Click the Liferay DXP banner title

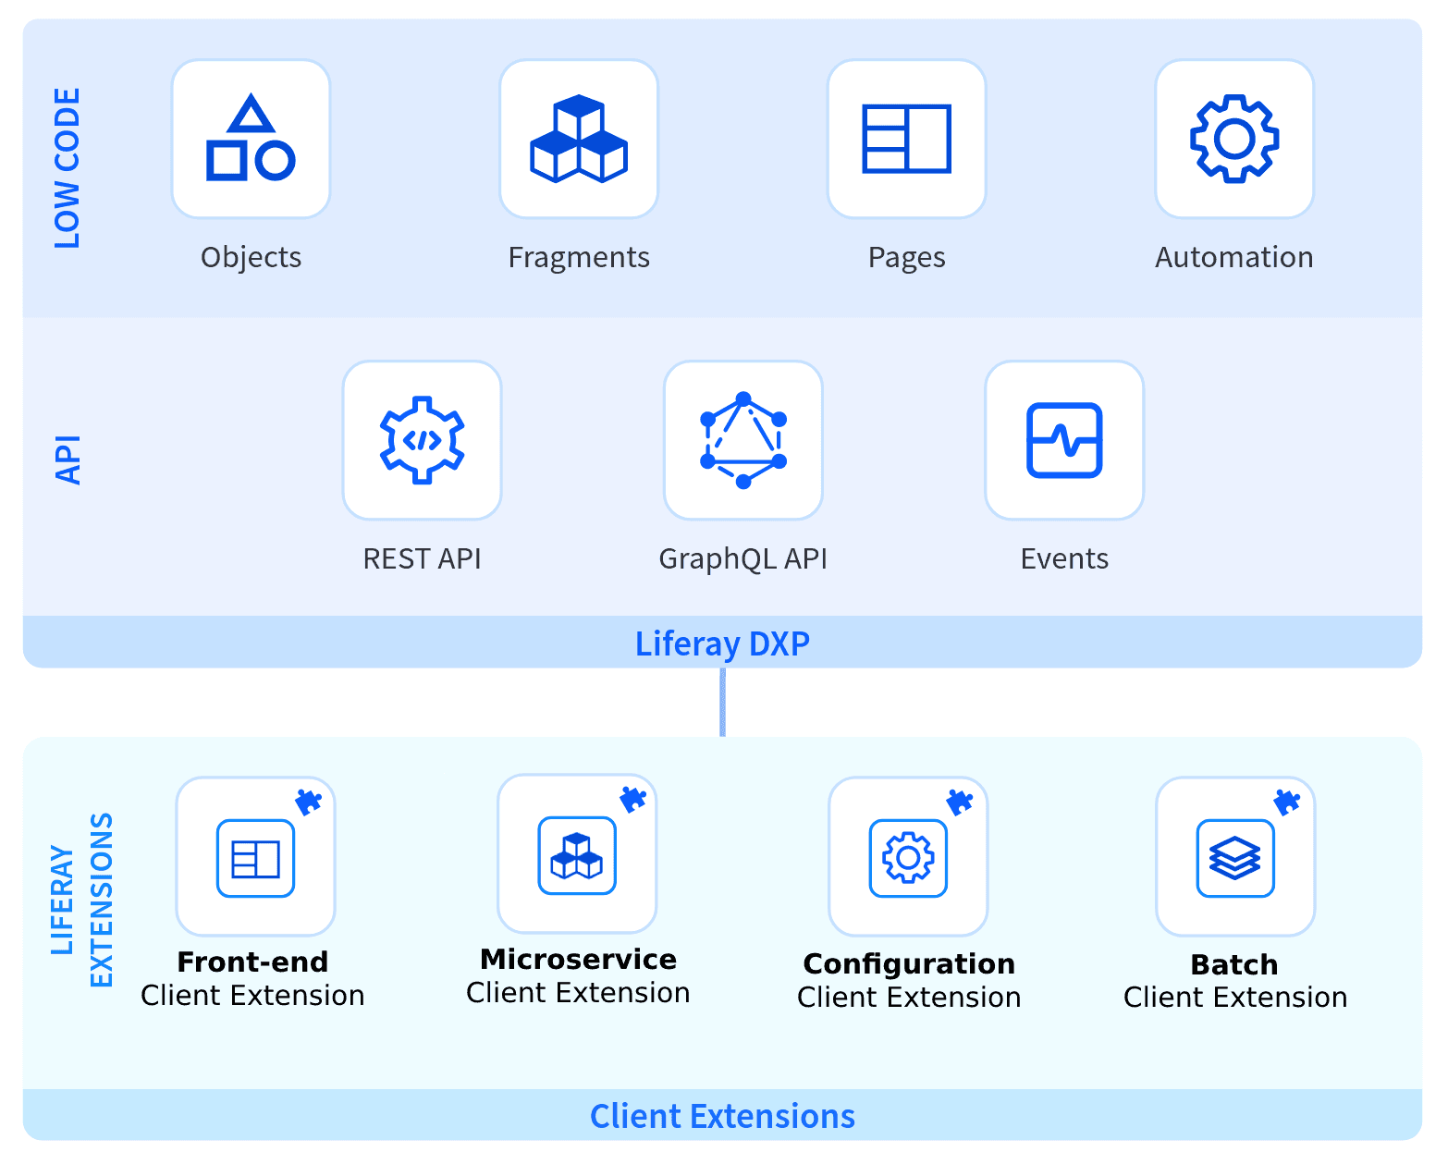[x=722, y=643]
